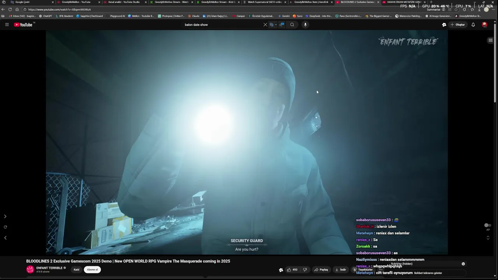Click the right-pointing arrow on left sidebar
Image resolution: width=498 pixels, height=280 pixels.
5,216
